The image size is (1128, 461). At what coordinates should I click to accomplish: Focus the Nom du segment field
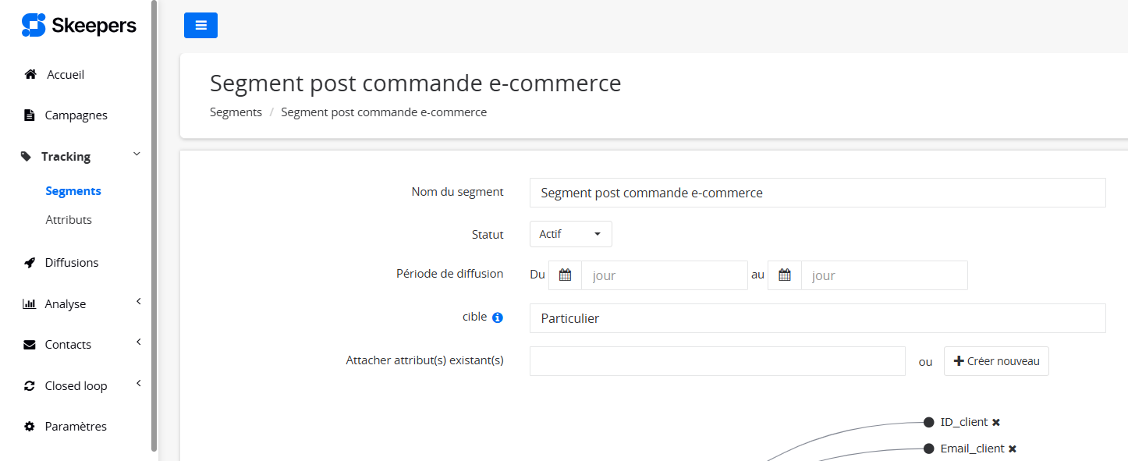[818, 193]
